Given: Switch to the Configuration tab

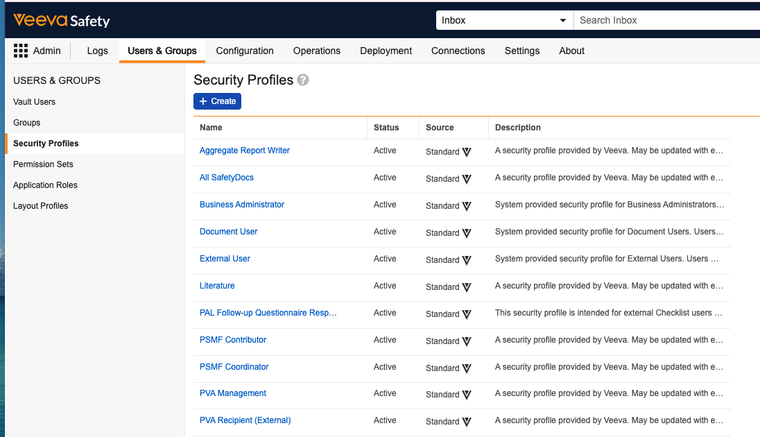Looking at the screenshot, I should (x=245, y=51).
